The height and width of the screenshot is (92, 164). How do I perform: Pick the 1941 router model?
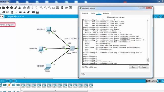28,85
